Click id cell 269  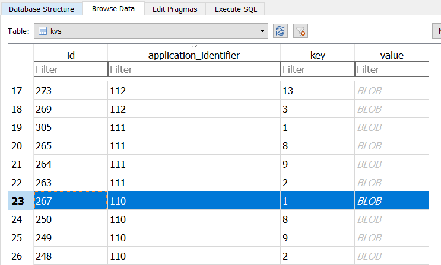(x=71, y=109)
